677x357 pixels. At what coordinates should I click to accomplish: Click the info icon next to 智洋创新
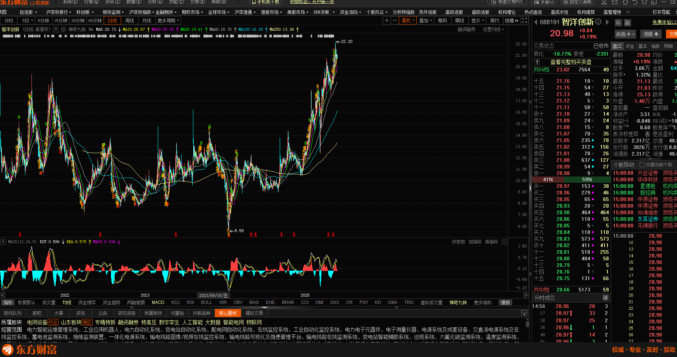[x=598, y=22]
